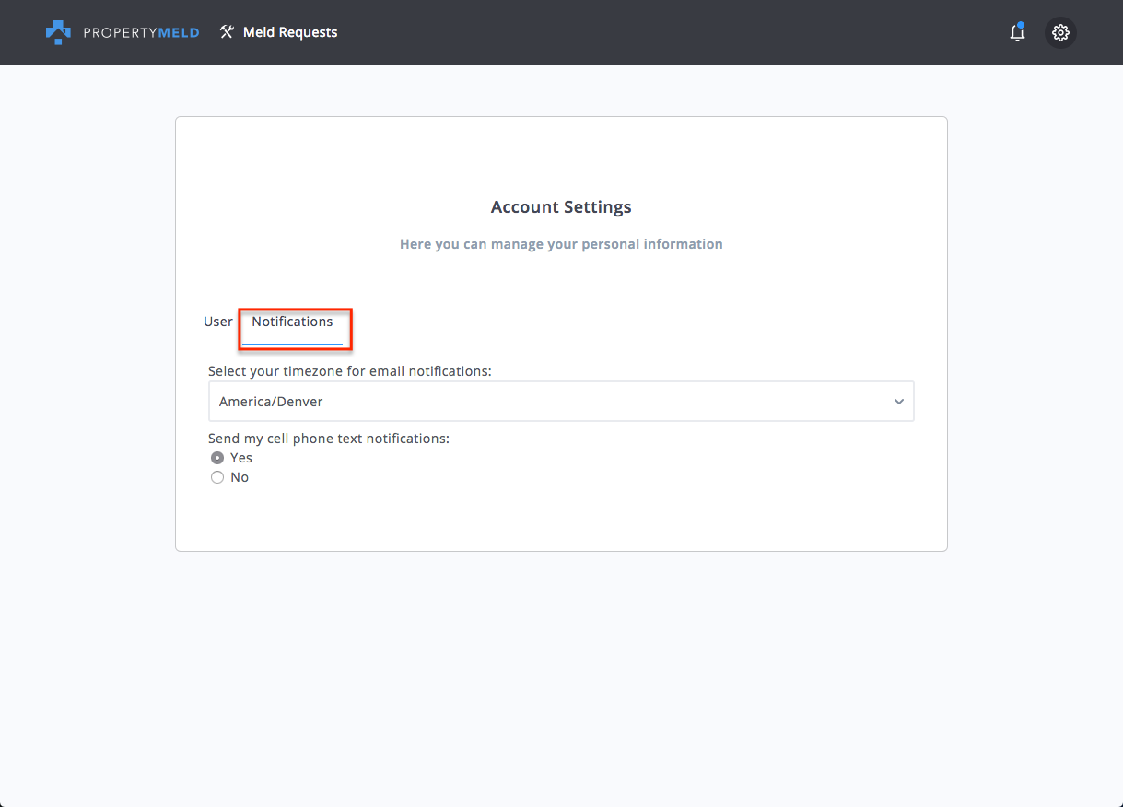Click the PROPERTYMELD wordmark in header
Screen dimensions: 1123x807
[x=139, y=32]
